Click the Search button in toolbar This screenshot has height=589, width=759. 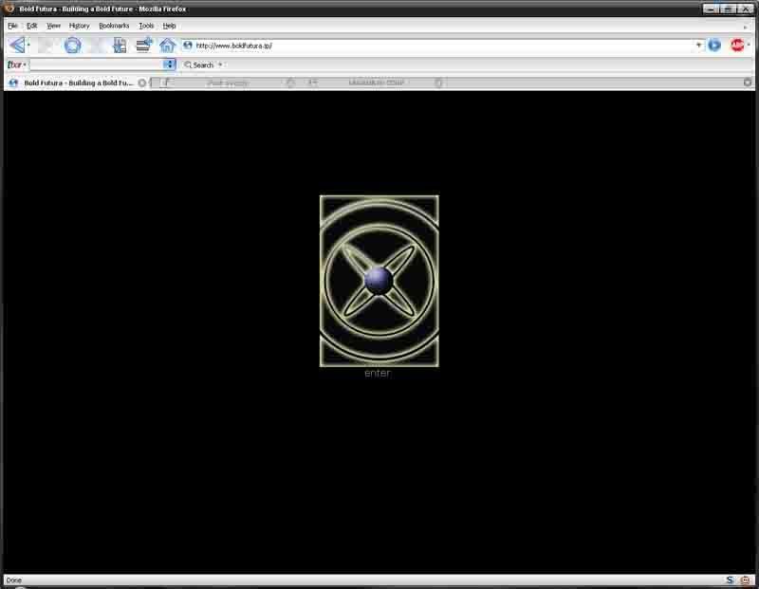pyautogui.click(x=199, y=64)
